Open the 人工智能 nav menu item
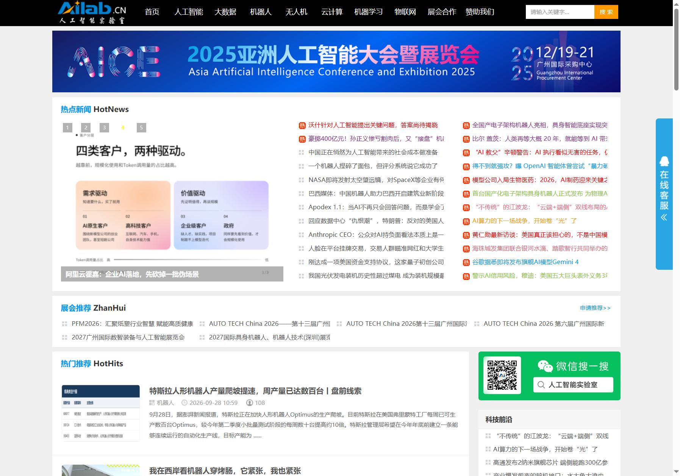The image size is (680, 476). (x=189, y=12)
